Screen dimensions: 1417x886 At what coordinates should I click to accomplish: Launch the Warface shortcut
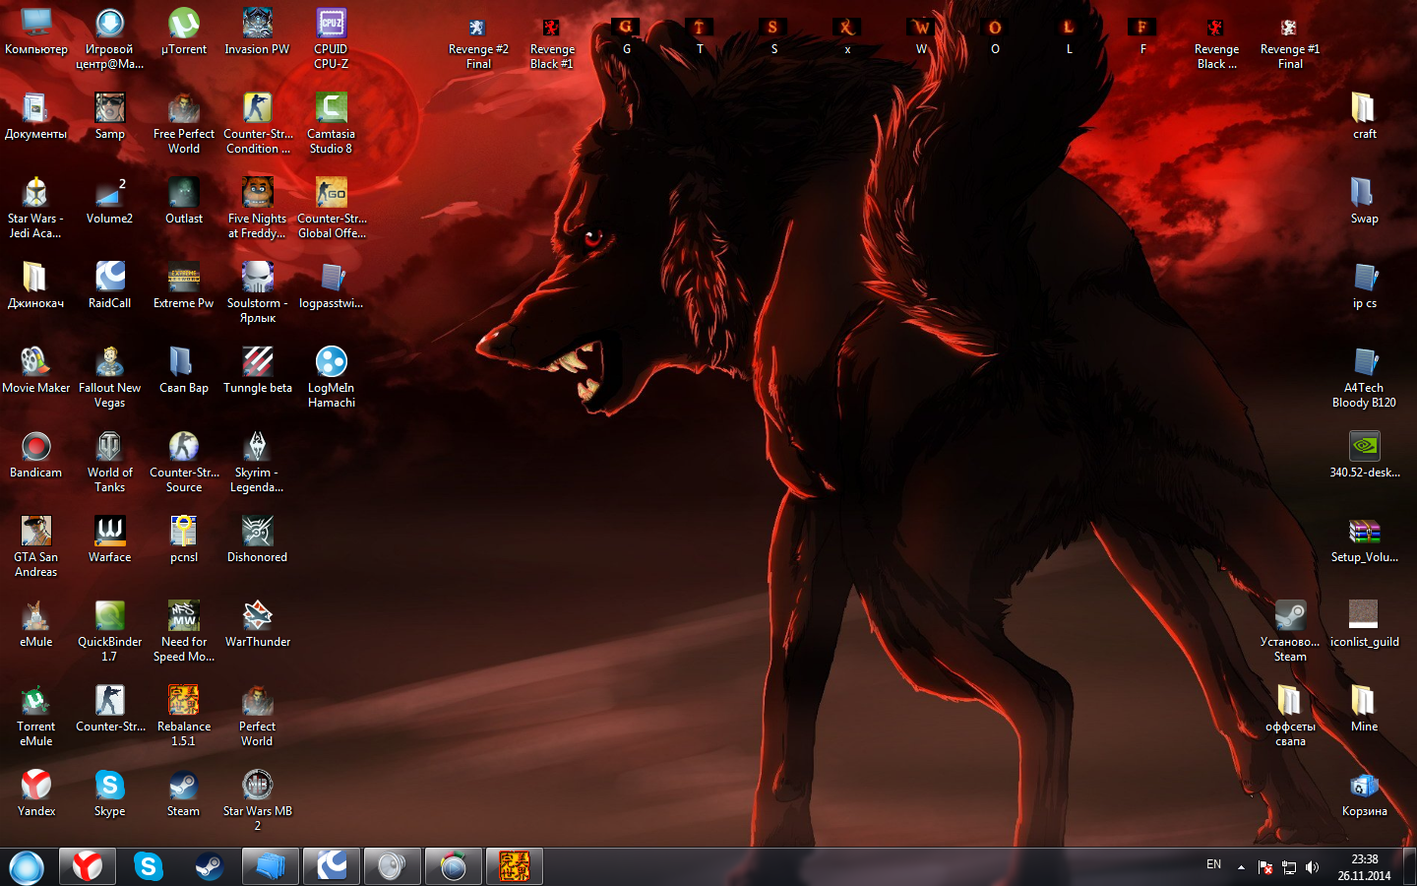point(109,540)
